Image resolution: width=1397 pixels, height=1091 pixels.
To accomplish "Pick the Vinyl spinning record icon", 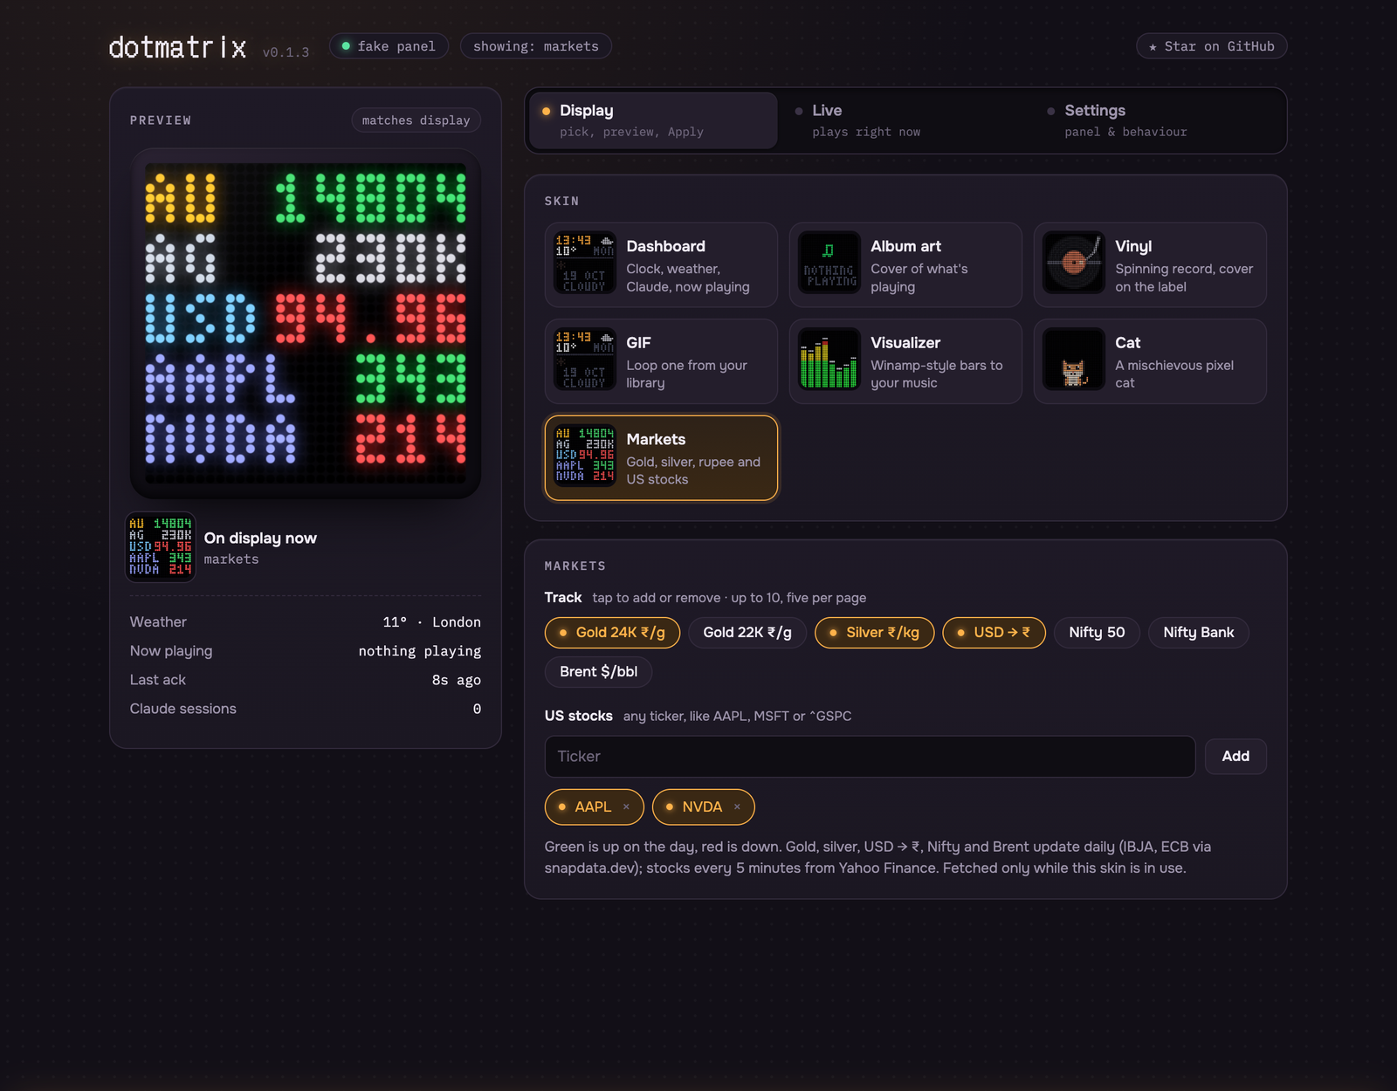I will (x=1074, y=263).
